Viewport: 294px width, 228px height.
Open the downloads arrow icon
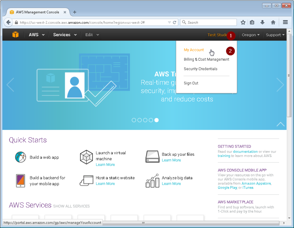pos(263,23)
